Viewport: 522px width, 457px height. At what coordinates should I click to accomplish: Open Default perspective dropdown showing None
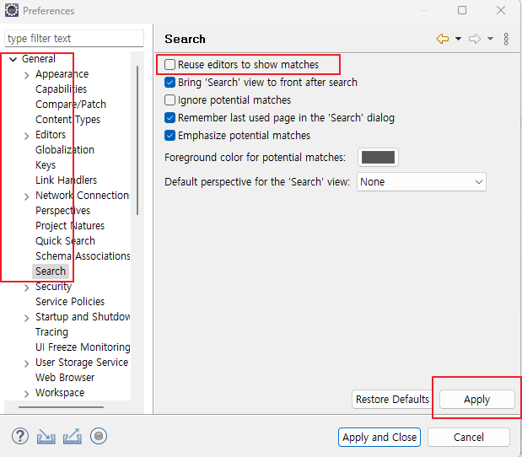[x=422, y=182]
